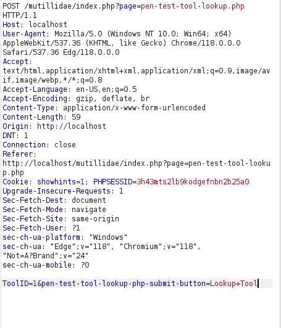Click the sec-ch-ua-mobile: ?0 header

pos(46,265)
